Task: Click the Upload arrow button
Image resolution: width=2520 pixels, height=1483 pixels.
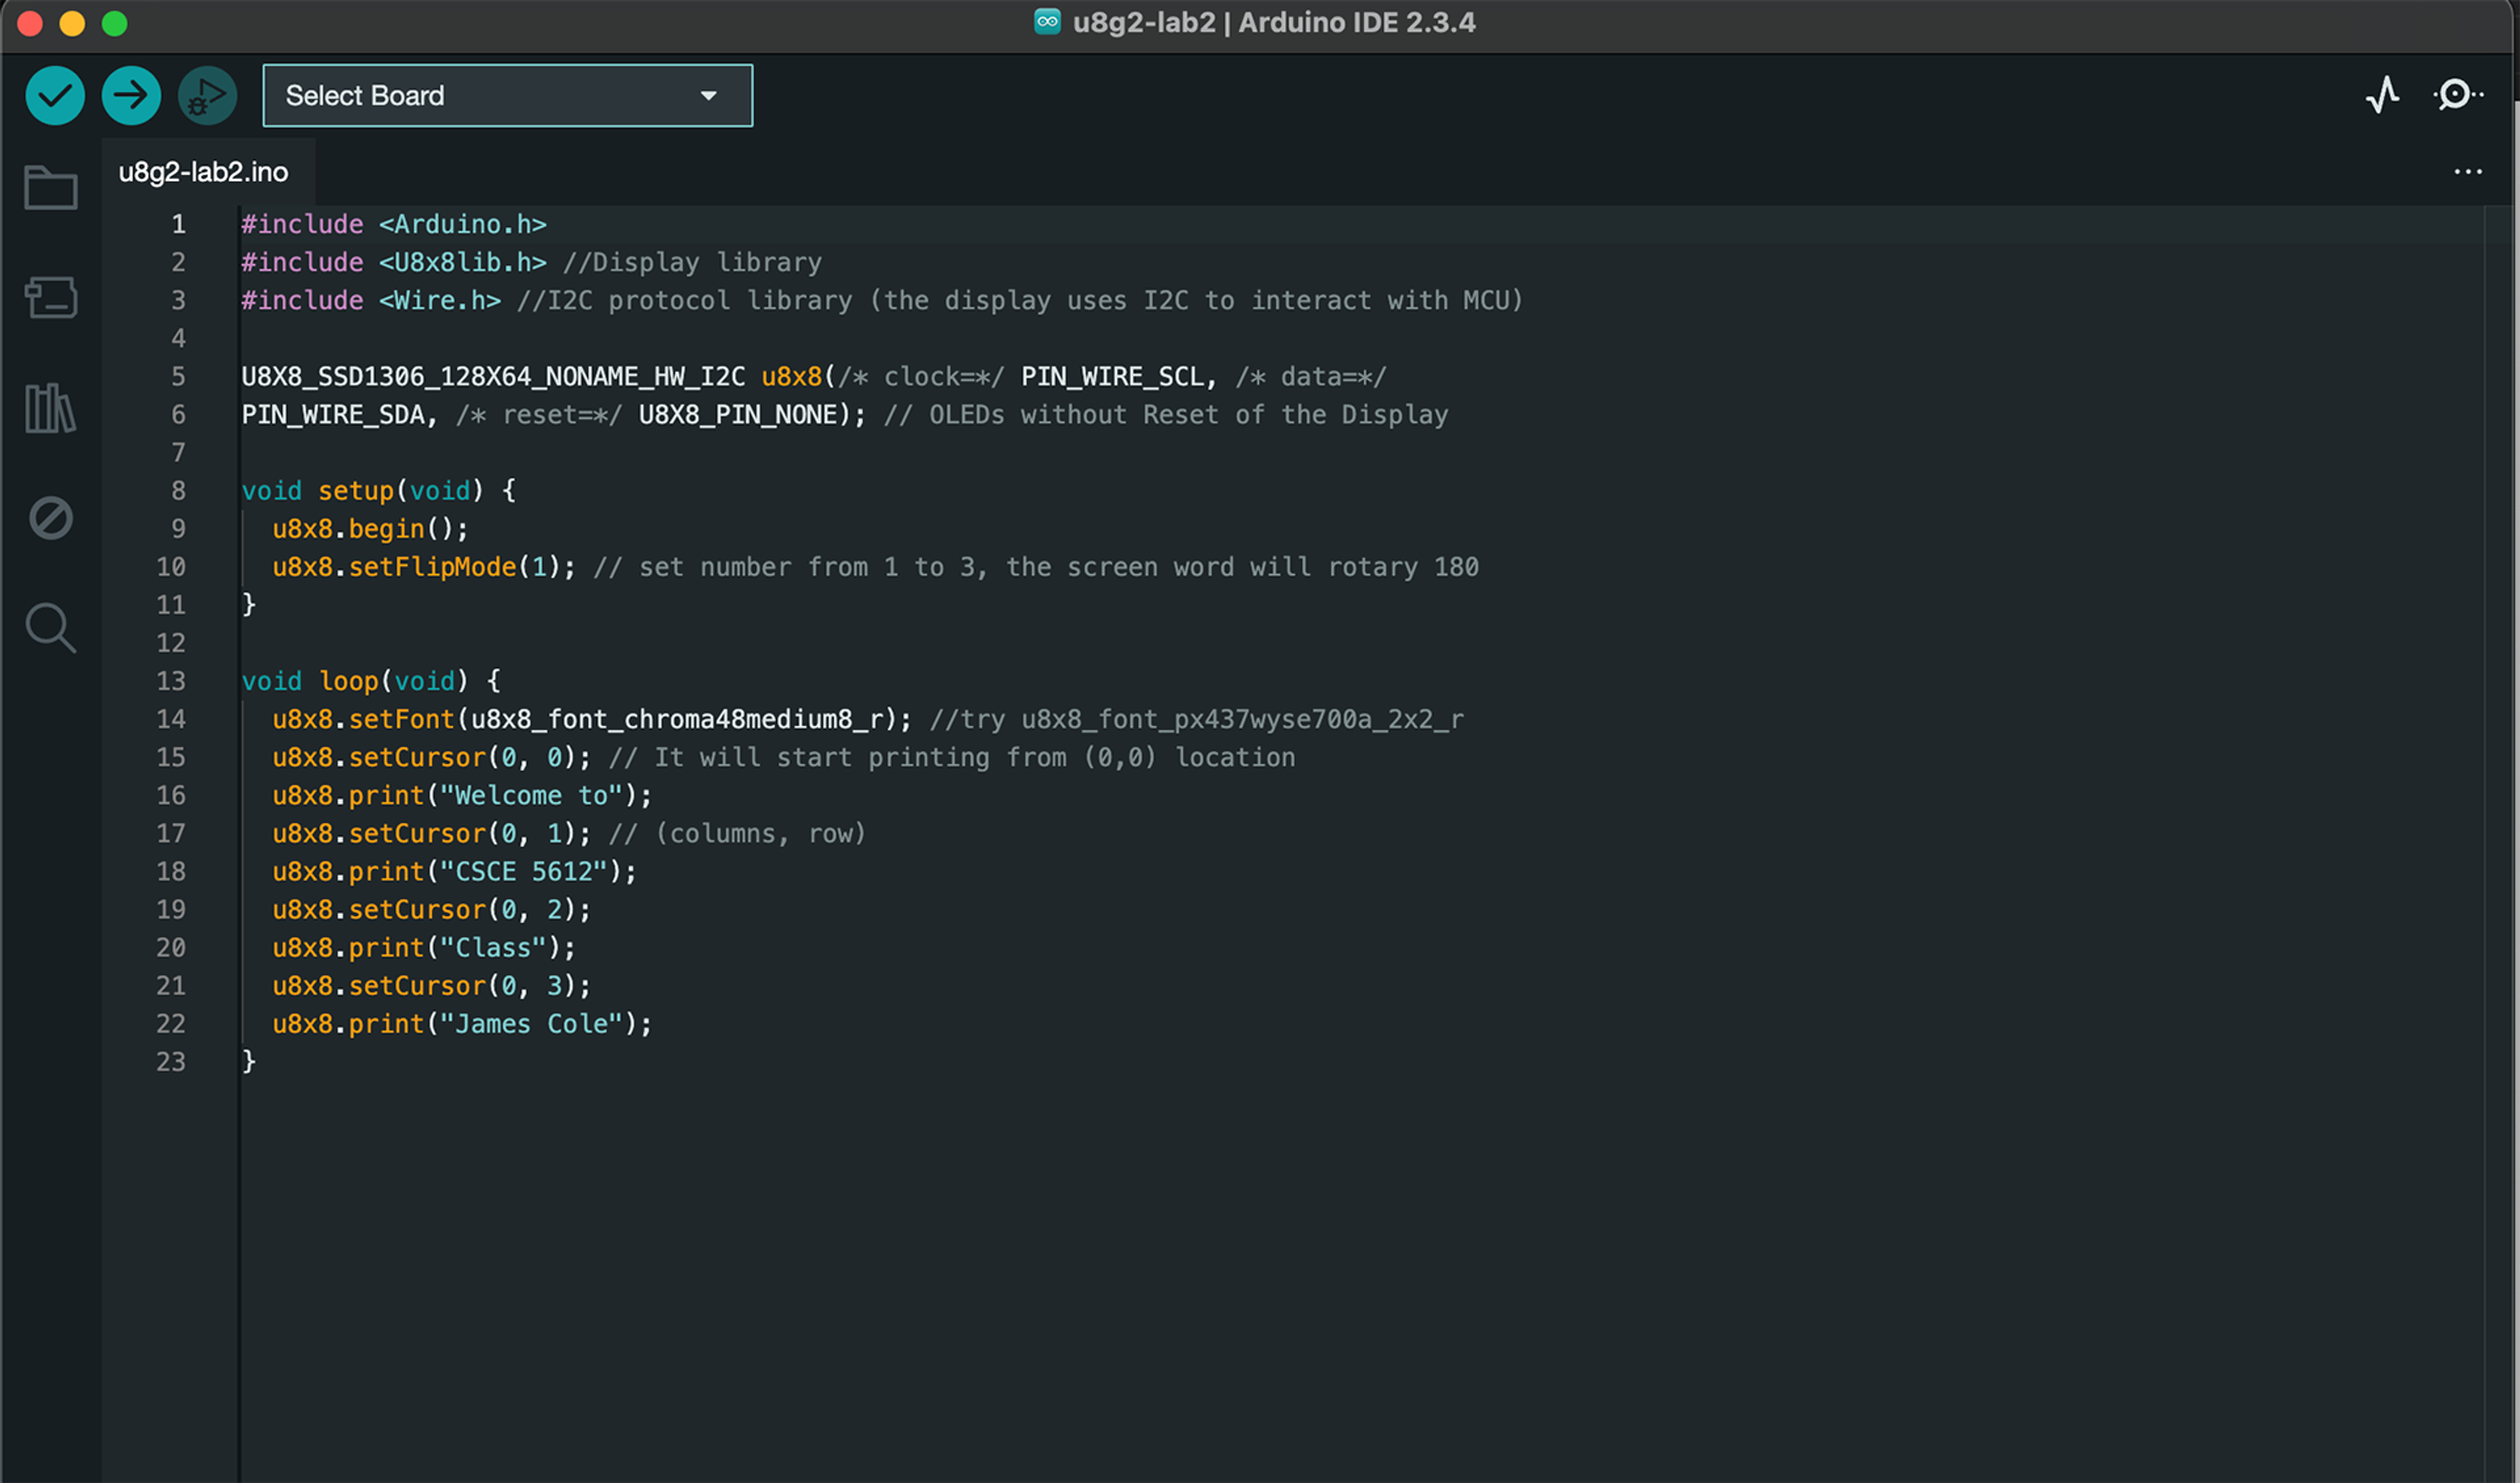Action: (131, 96)
